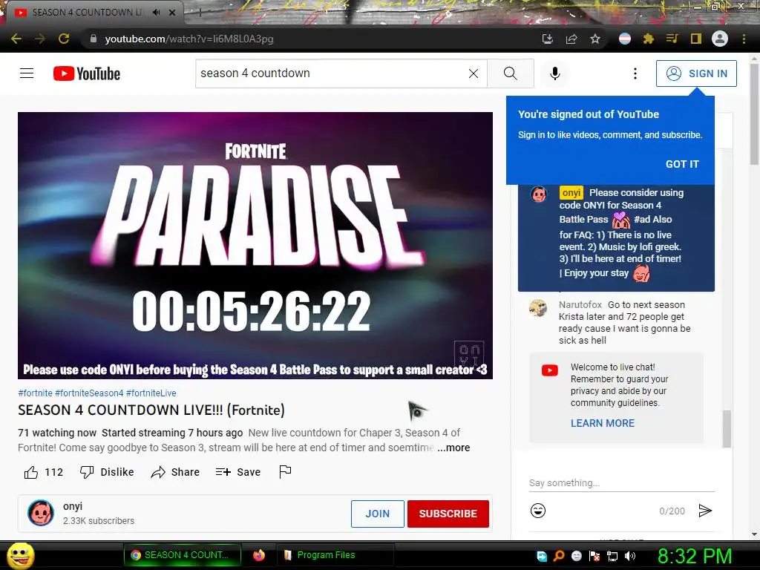
Task: Click the page vertical scrollbar thumb
Action: (x=754, y=114)
